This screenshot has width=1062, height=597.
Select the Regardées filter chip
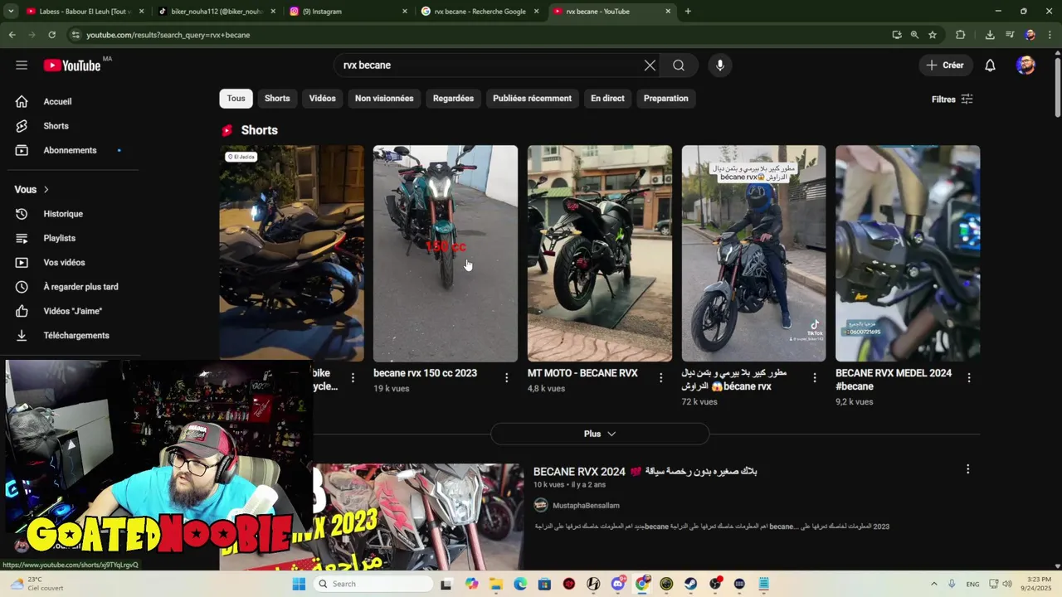point(453,99)
